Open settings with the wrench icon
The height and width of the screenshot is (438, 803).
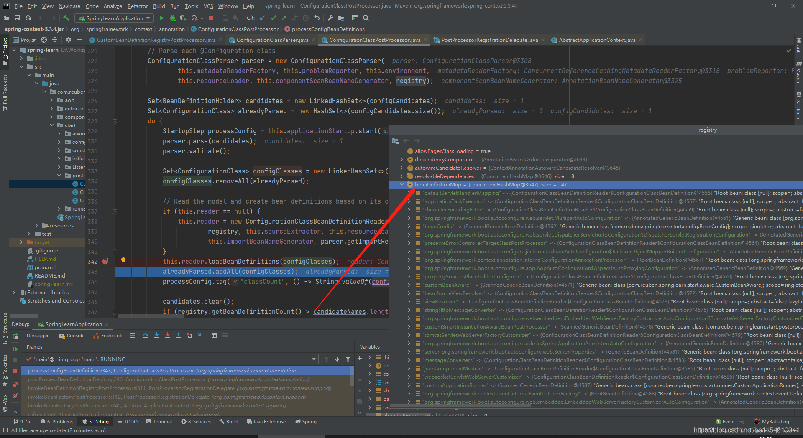(x=330, y=18)
